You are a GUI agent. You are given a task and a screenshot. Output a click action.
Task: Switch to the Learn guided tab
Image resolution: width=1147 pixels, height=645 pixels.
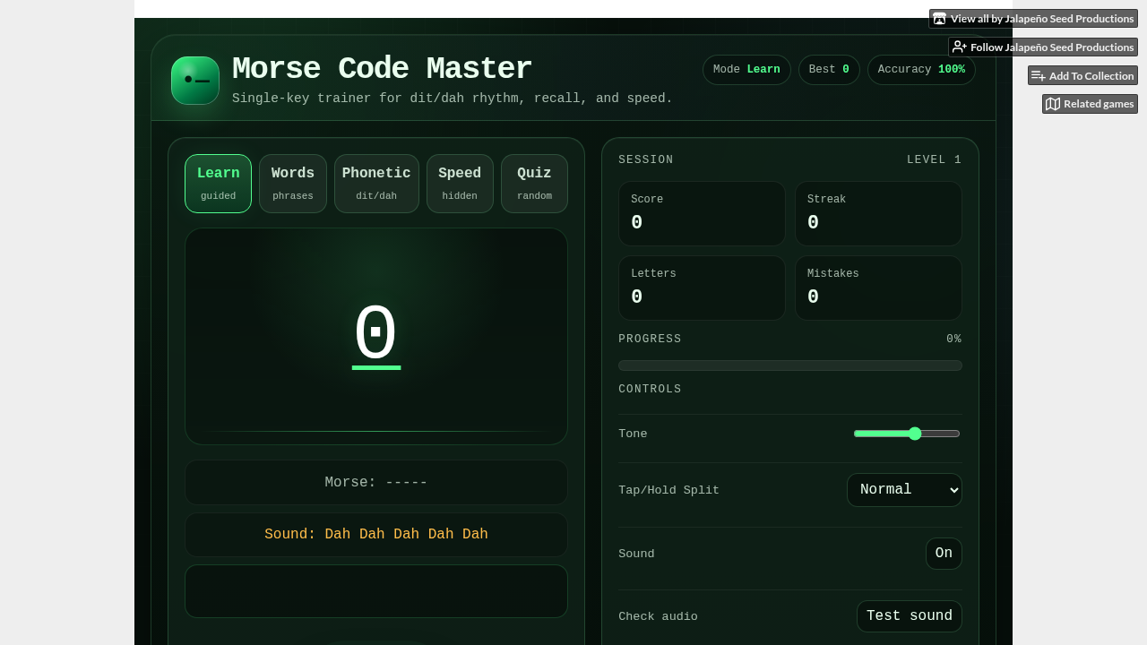[219, 184]
